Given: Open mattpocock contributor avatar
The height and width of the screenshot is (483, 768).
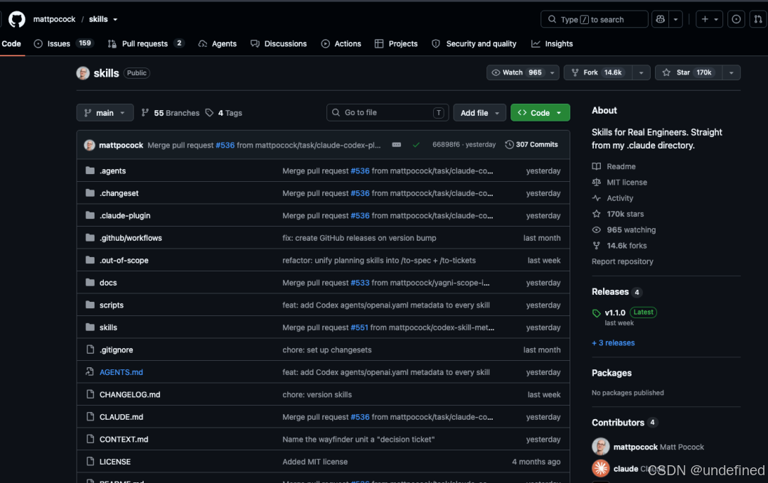Looking at the screenshot, I should point(600,447).
